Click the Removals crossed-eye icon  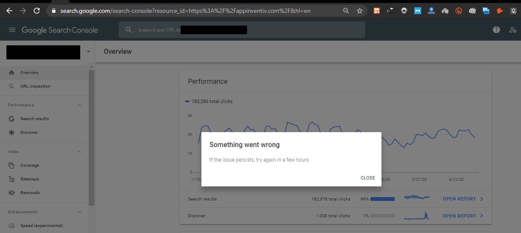click(x=12, y=193)
